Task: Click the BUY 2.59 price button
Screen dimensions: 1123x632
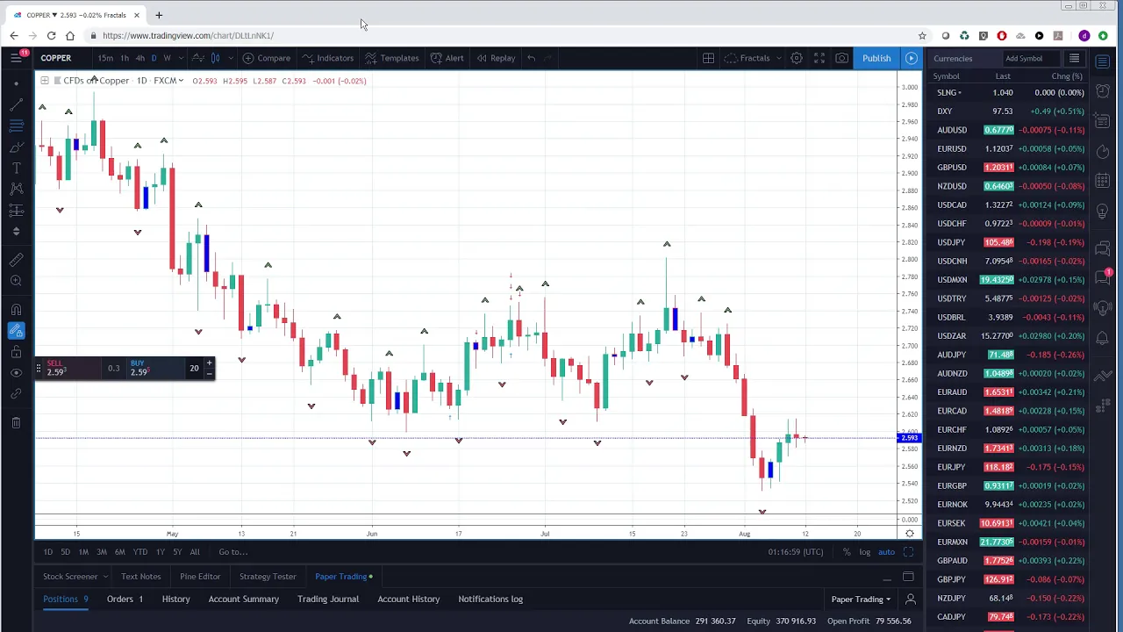Action: click(x=154, y=368)
